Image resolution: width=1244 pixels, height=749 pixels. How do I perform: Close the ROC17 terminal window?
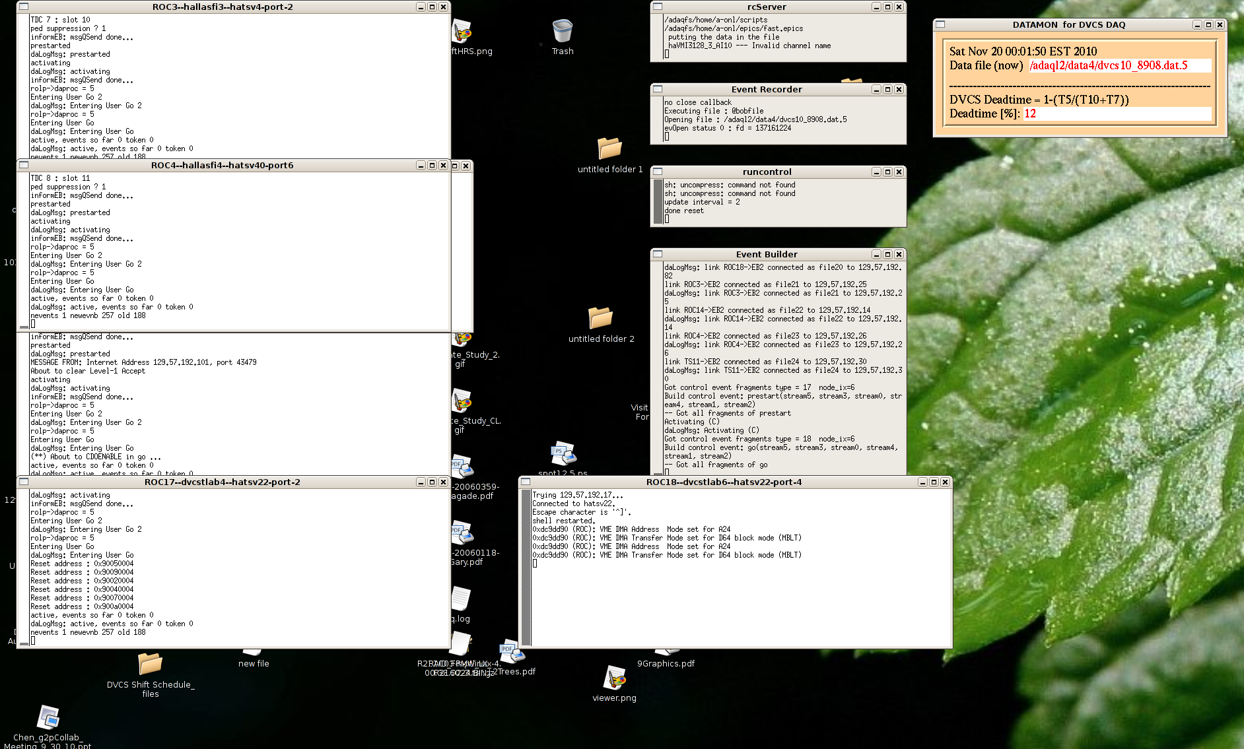coord(443,482)
